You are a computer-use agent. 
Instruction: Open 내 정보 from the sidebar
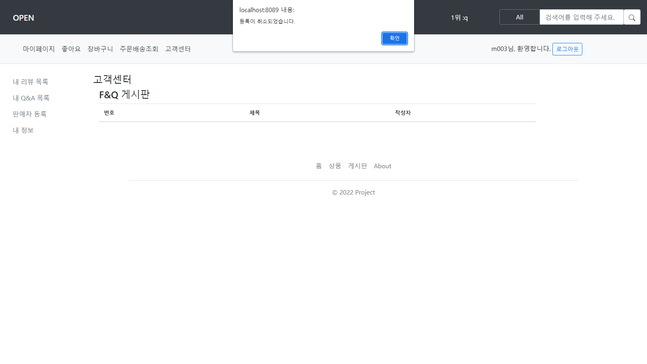pyautogui.click(x=23, y=130)
